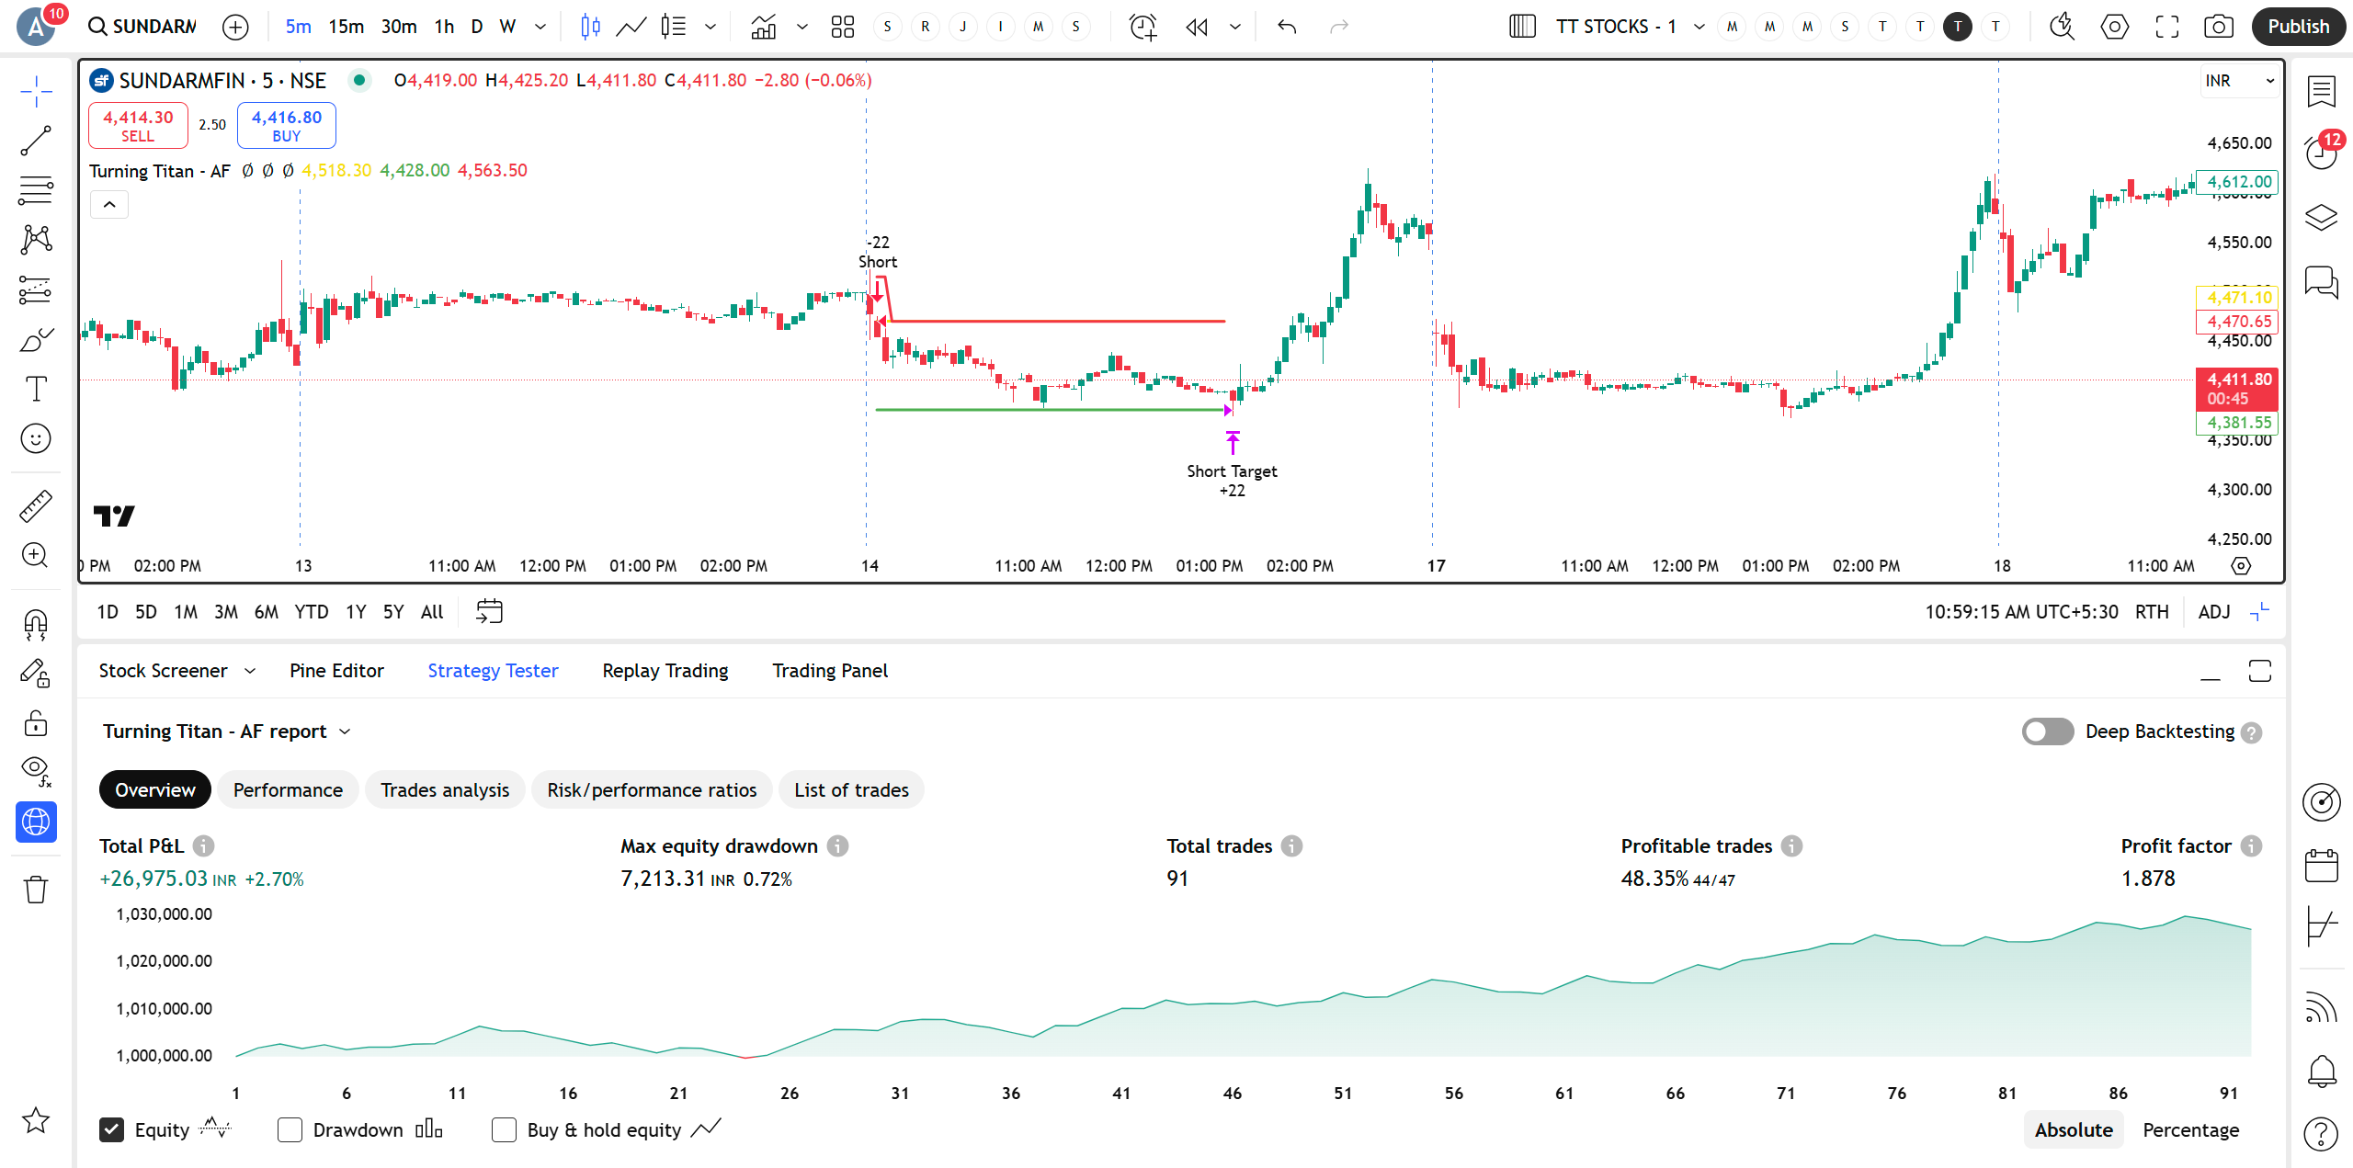Image resolution: width=2353 pixels, height=1168 pixels.
Task: Select the crosshair cursor tool
Action: [36, 91]
